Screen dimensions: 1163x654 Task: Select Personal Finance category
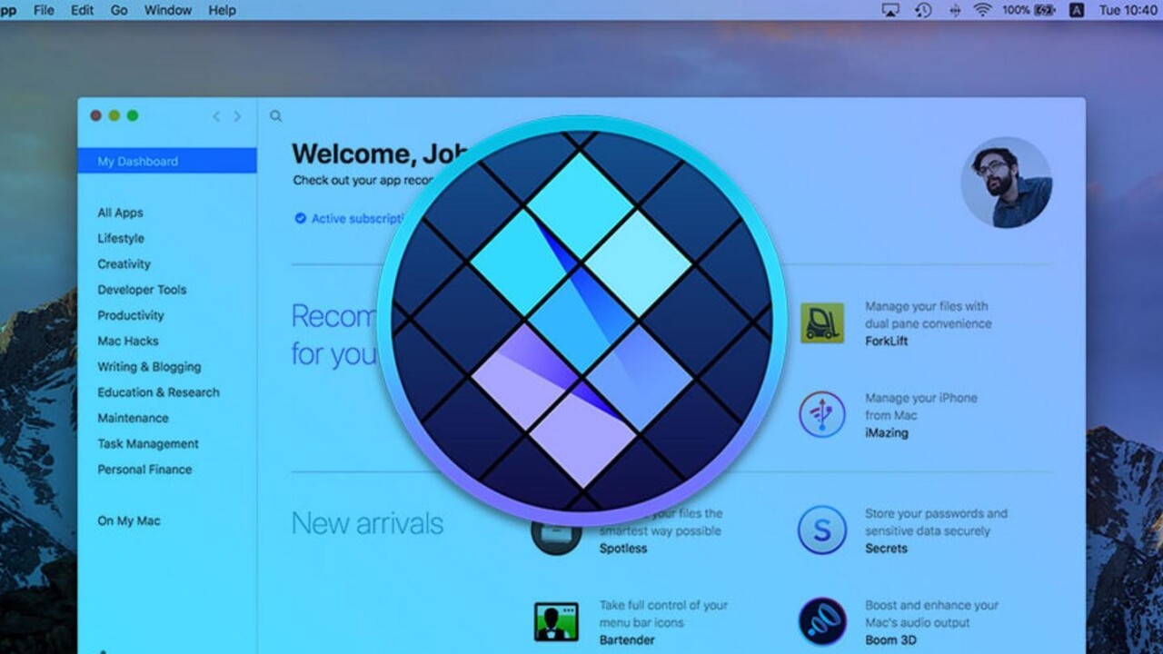(145, 470)
